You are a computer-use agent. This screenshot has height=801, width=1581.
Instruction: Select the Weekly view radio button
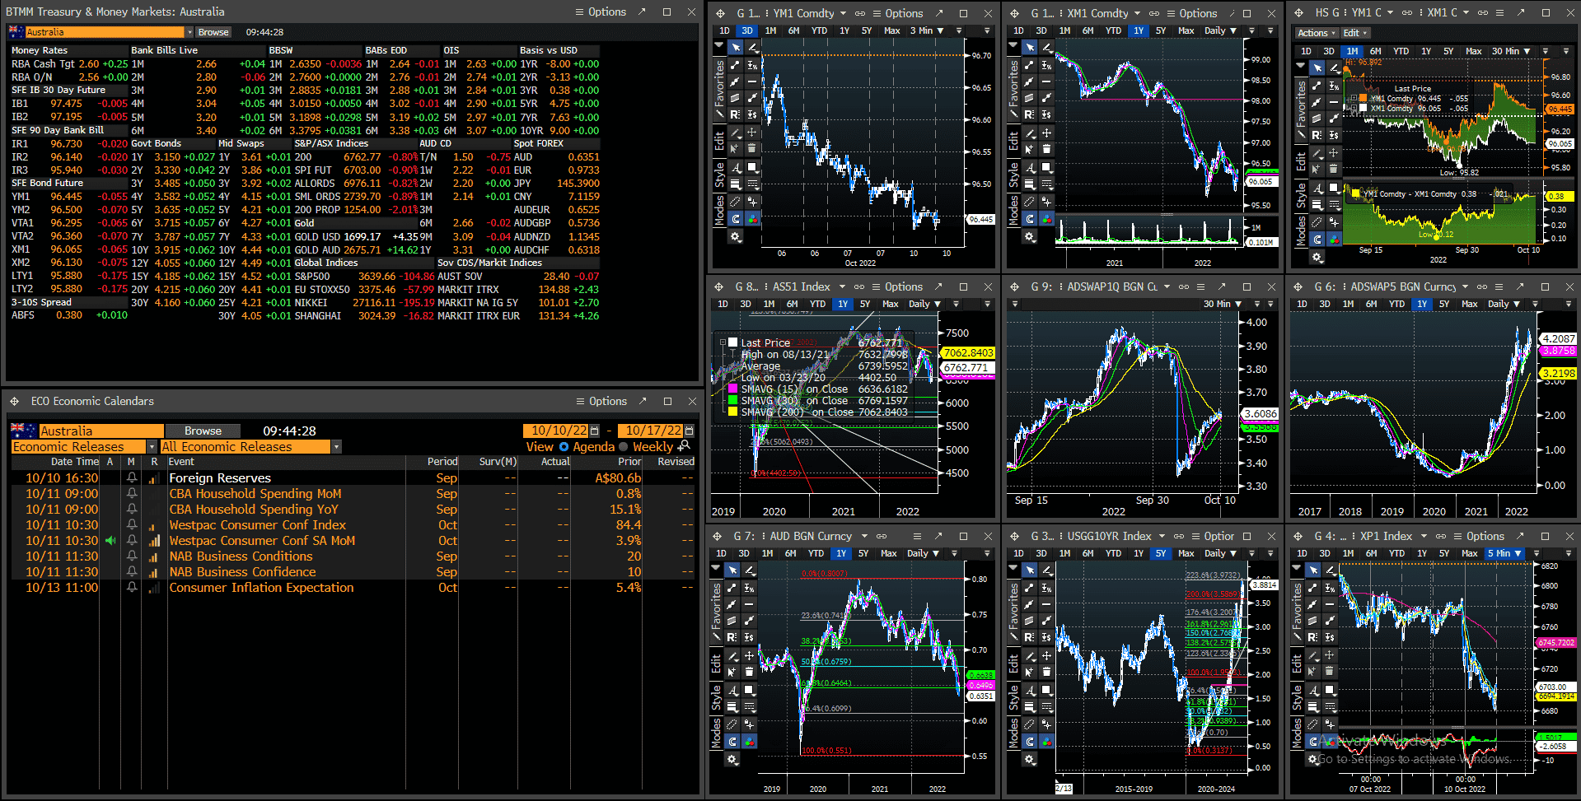[624, 447]
